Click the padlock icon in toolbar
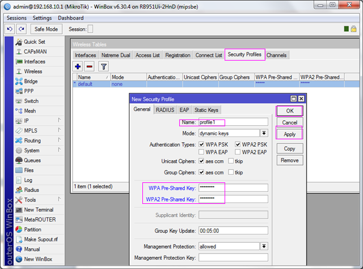This screenshot has width=363, height=269. tap(353, 29)
